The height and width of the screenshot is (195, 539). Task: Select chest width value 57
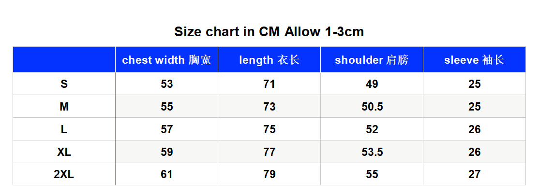click(x=167, y=129)
